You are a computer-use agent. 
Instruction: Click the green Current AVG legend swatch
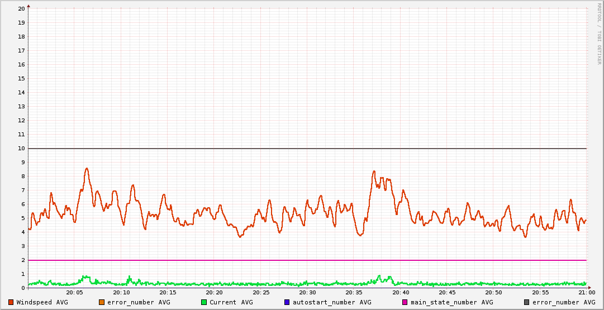[204, 302]
